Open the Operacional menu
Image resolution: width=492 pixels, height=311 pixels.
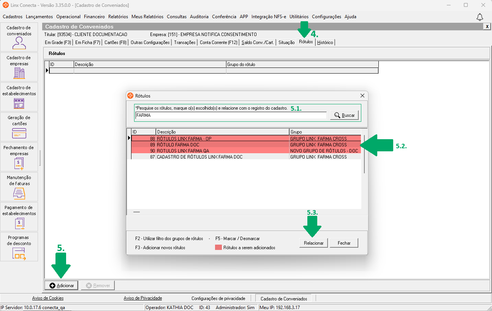click(68, 17)
